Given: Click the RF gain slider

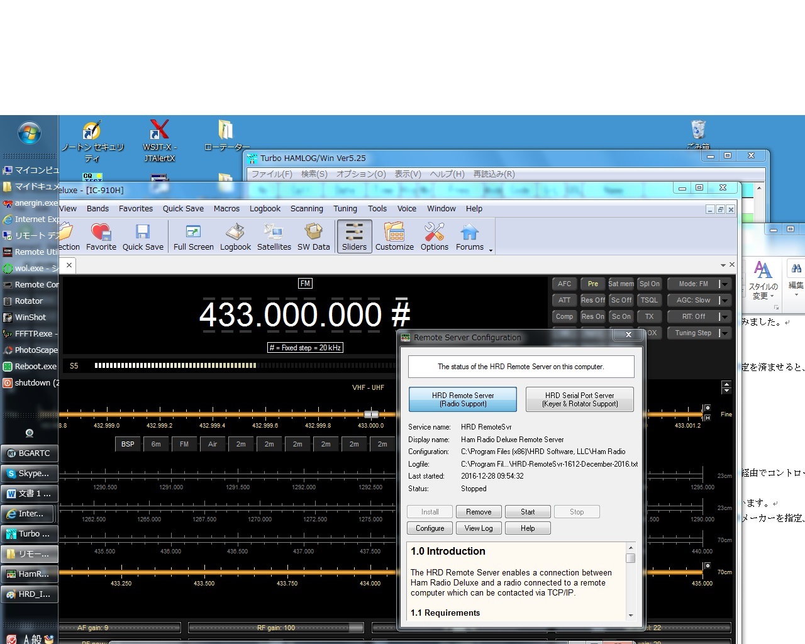Looking at the screenshot, I should tap(276, 628).
